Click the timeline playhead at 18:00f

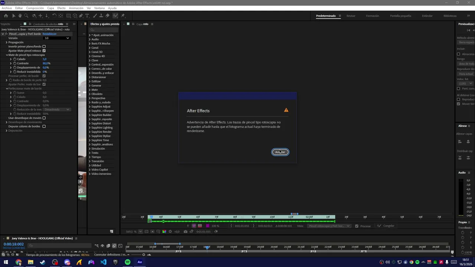pyautogui.click(x=207, y=247)
